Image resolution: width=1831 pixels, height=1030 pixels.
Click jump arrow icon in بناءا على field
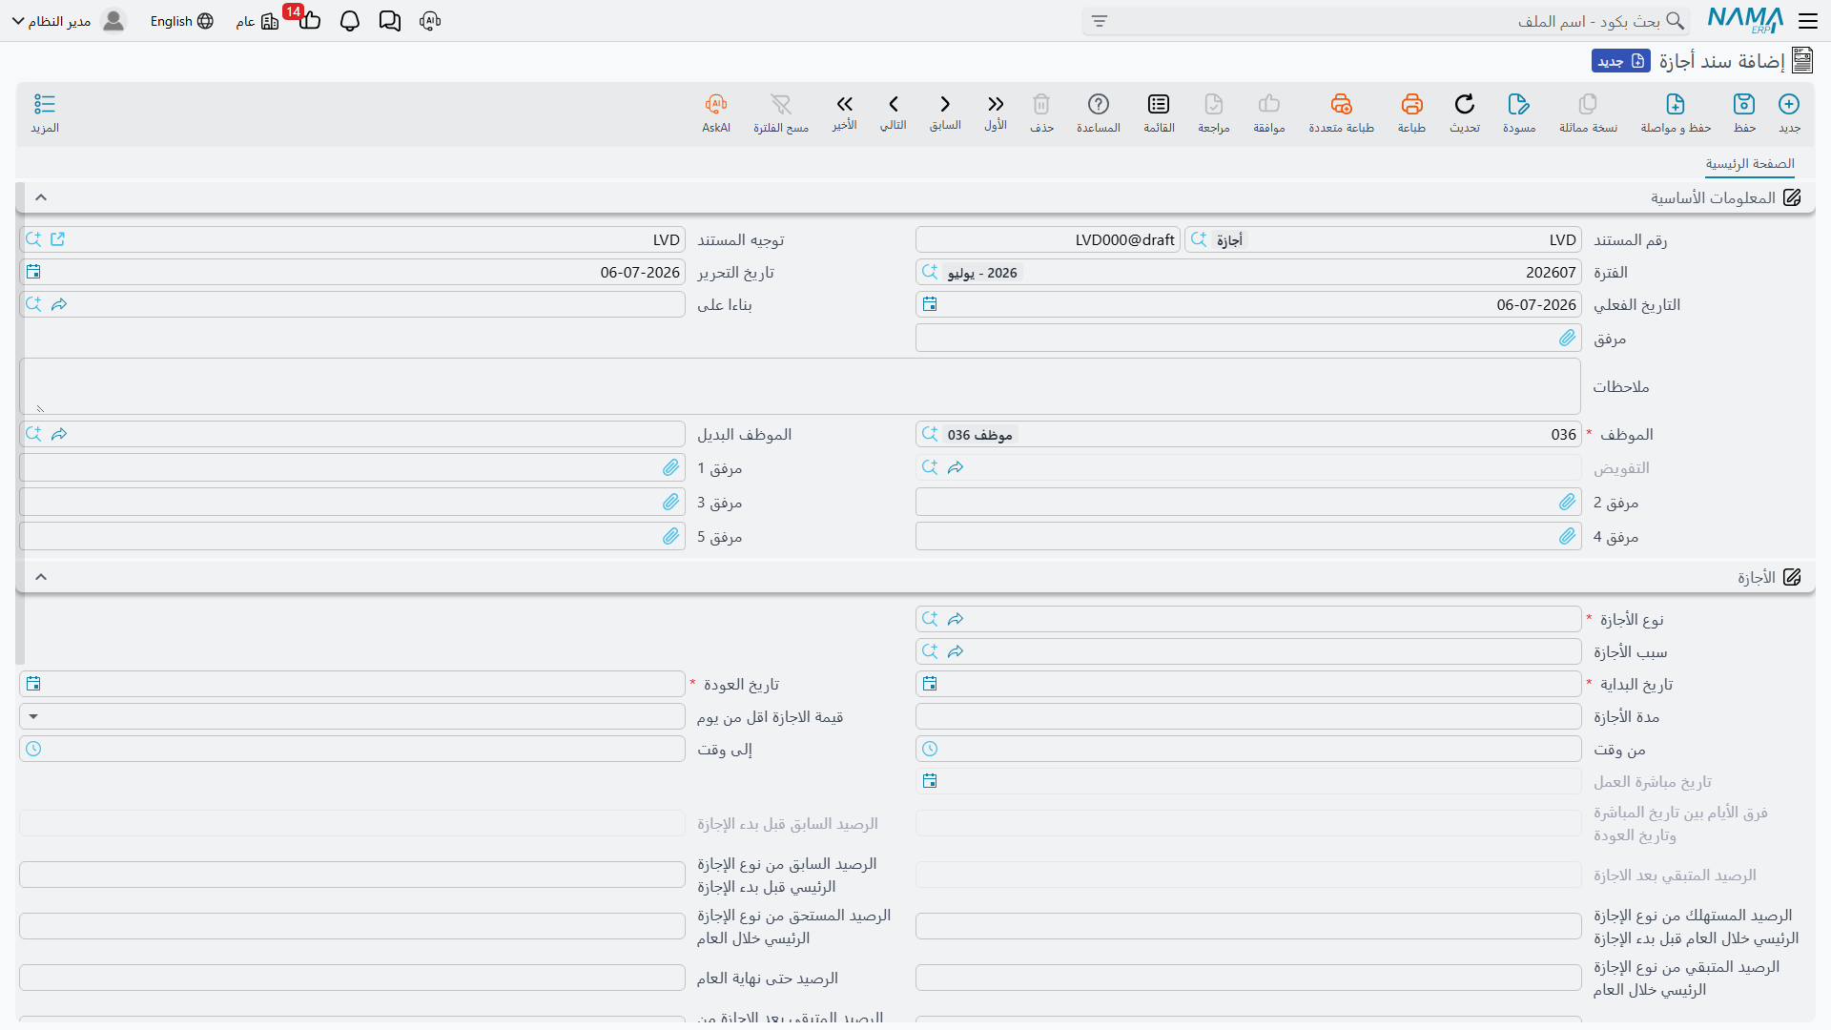pyautogui.click(x=59, y=304)
